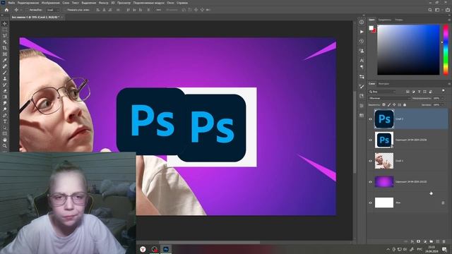This screenshot has width=452, height=254.
Task: Click the hue spectrum slider
Action: click(x=446, y=50)
